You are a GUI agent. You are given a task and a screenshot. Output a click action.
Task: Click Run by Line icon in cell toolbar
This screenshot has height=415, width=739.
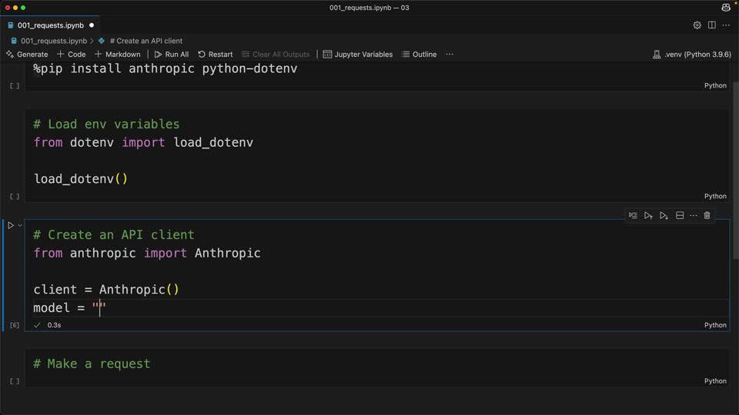633,215
